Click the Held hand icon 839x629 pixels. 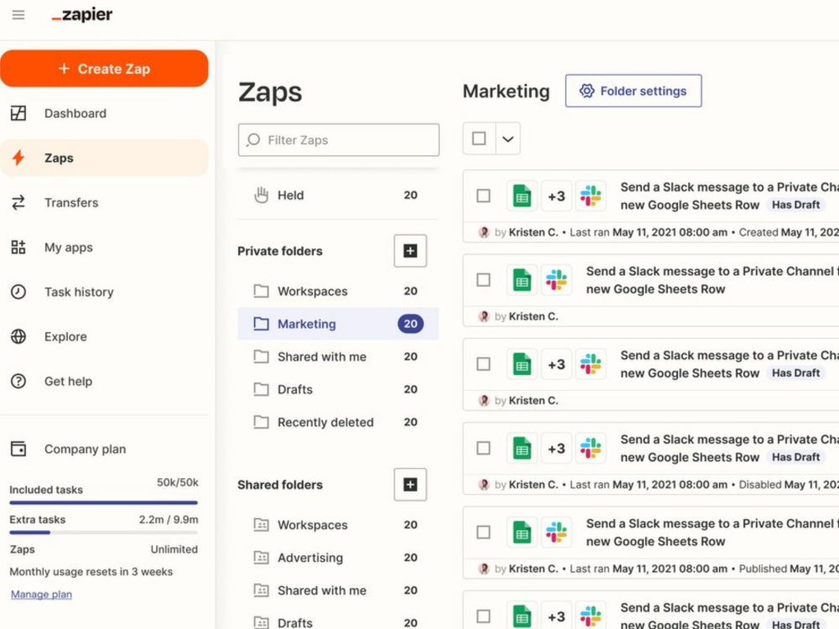point(261,195)
